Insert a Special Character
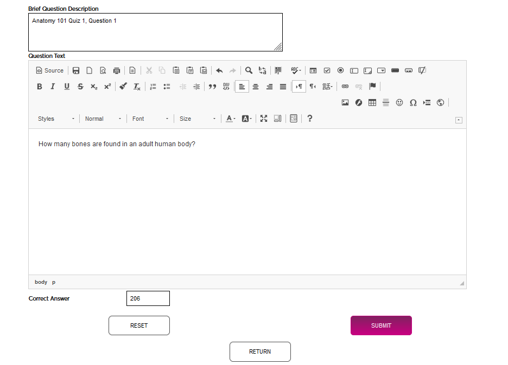 (x=413, y=102)
